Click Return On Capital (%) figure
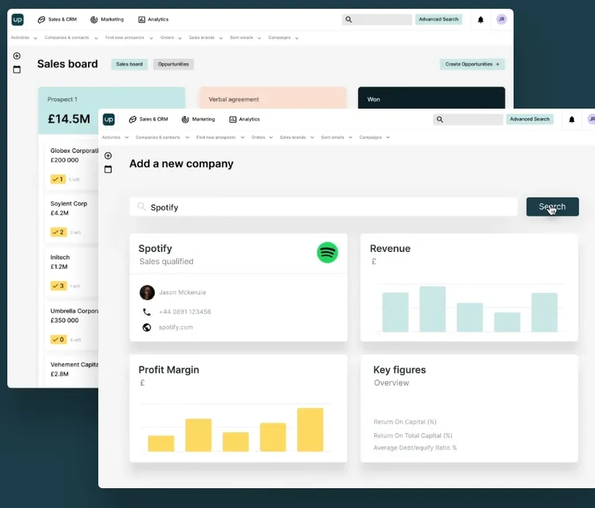The image size is (595, 508). coord(405,422)
